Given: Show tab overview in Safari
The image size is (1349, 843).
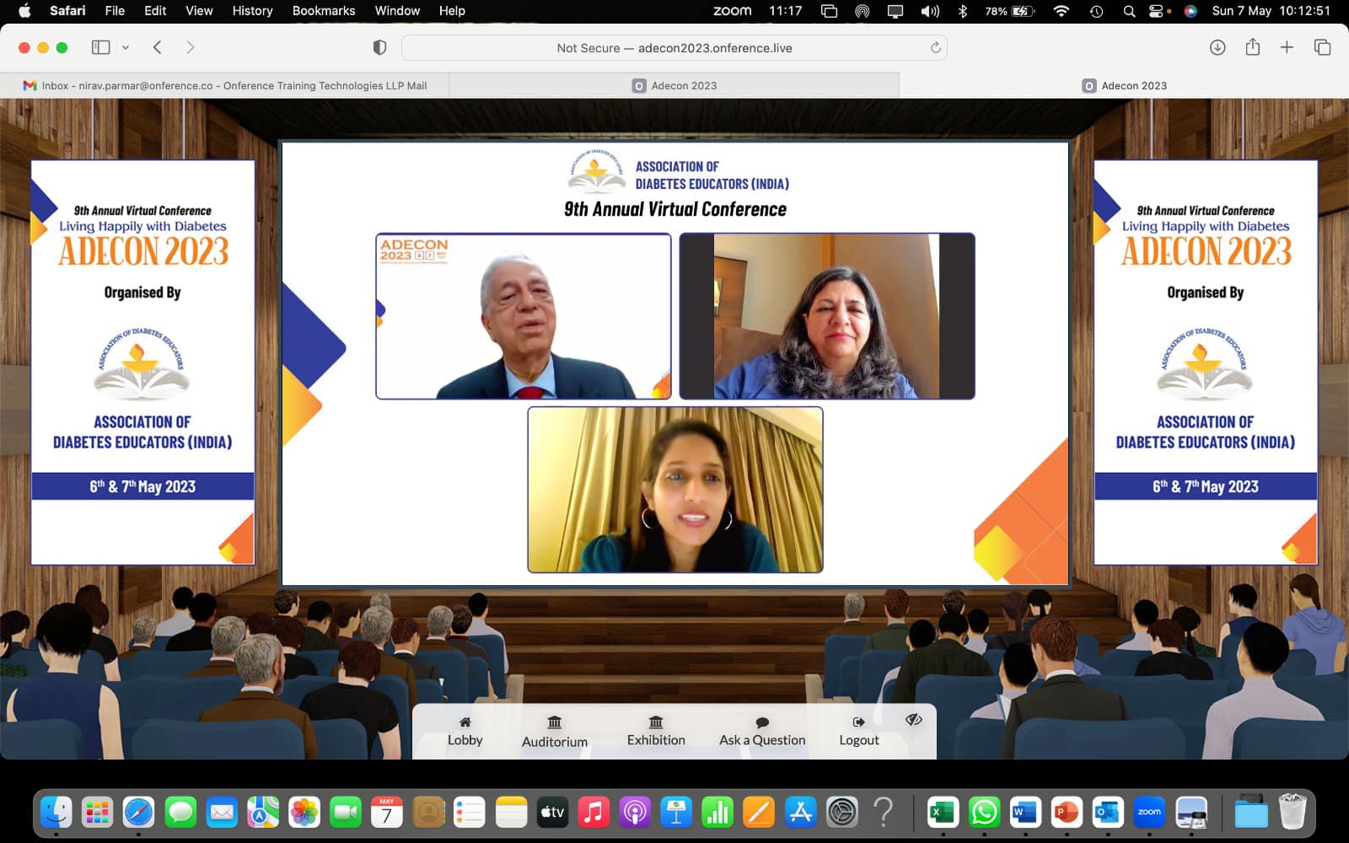Looking at the screenshot, I should 1322,48.
